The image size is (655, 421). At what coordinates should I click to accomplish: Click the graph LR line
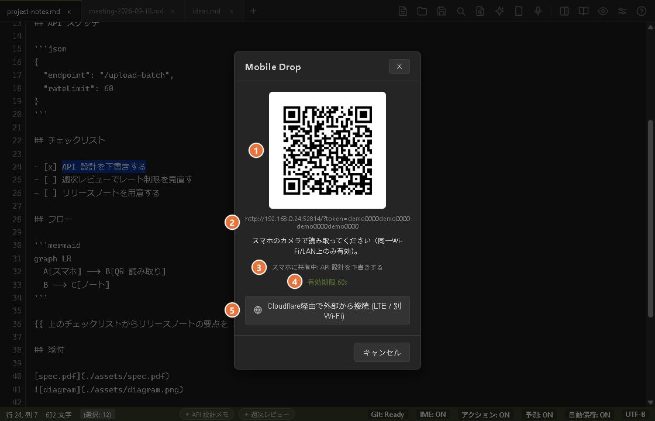click(x=53, y=258)
